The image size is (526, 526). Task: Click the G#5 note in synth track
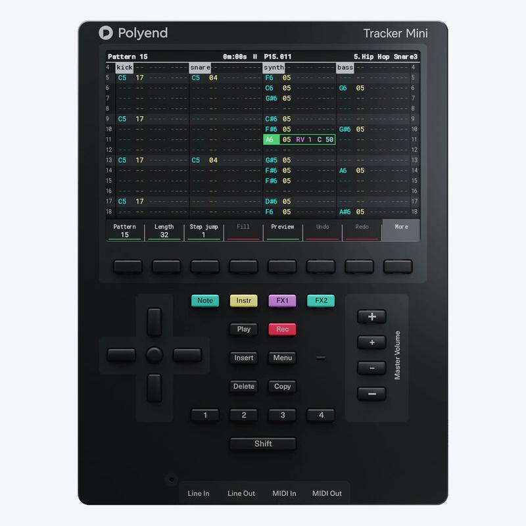(x=271, y=160)
